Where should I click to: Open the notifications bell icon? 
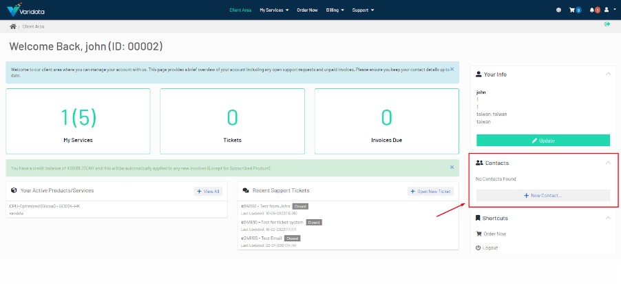(591, 10)
